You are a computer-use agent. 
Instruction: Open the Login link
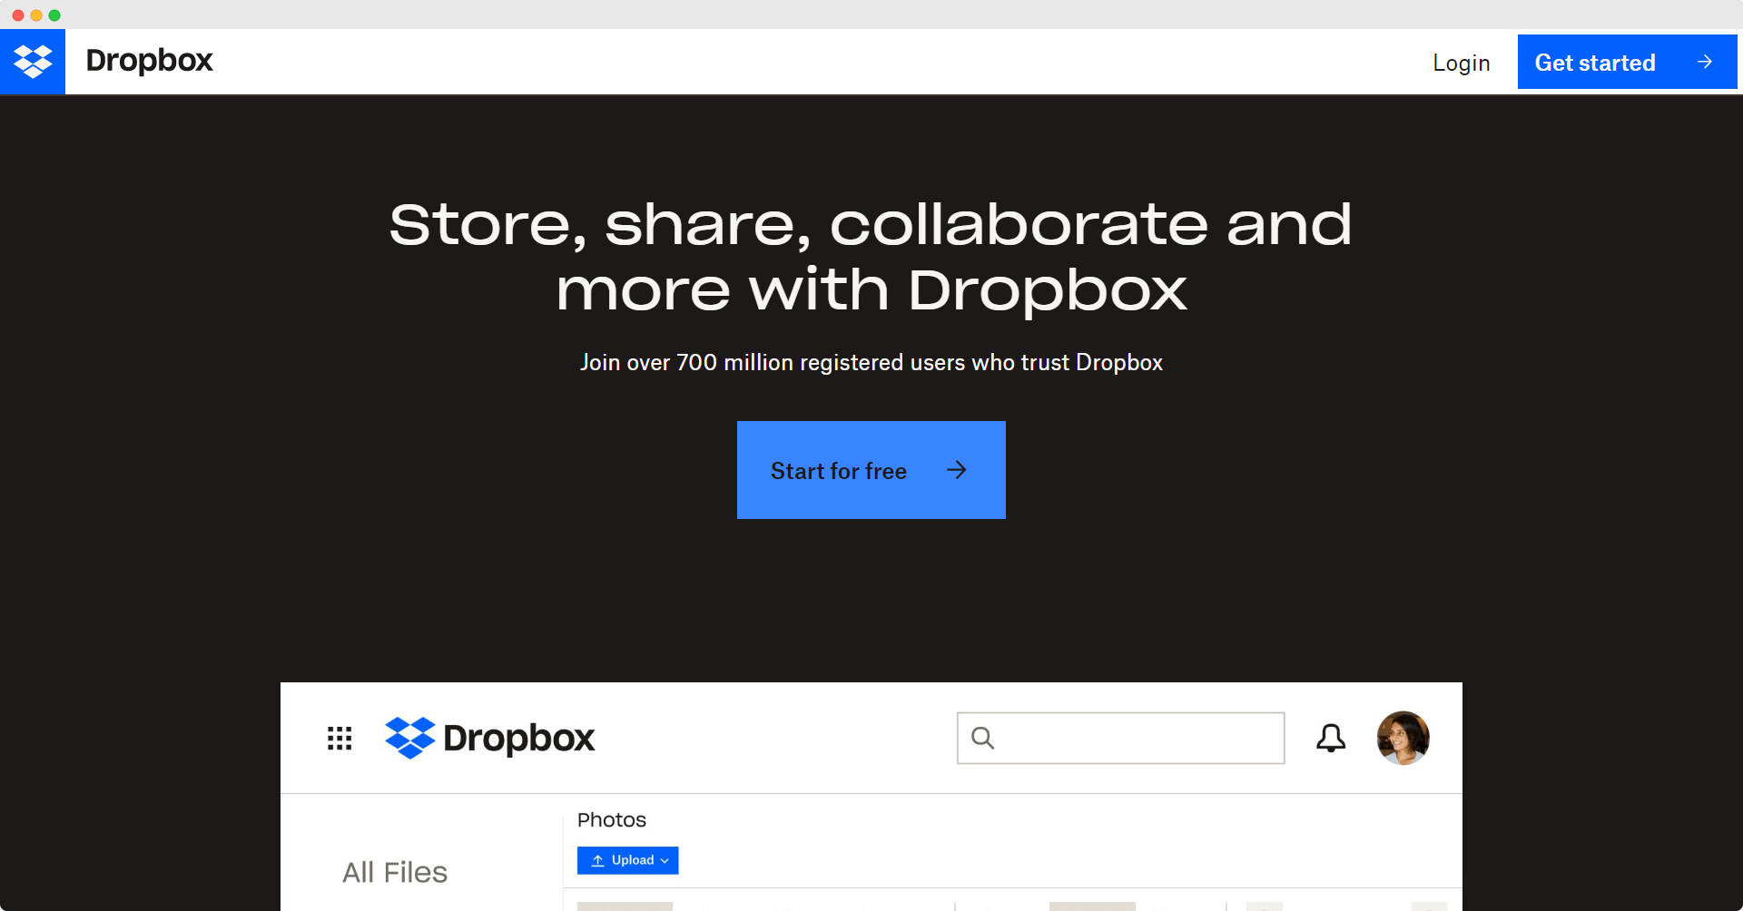pos(1461,63)
